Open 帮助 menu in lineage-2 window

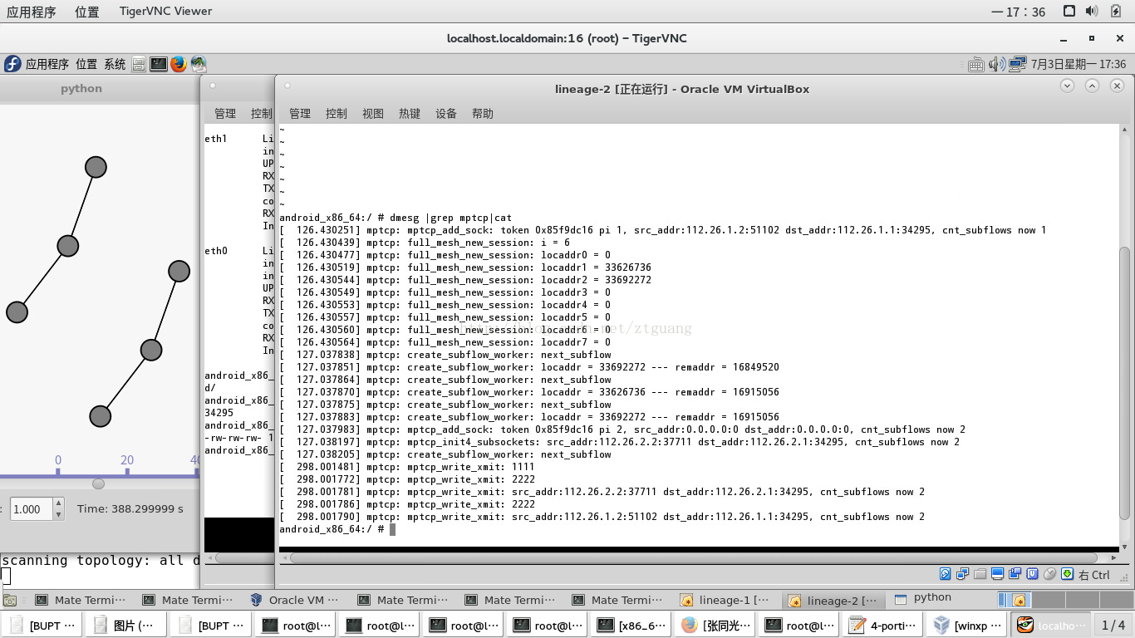coord(483,114)
